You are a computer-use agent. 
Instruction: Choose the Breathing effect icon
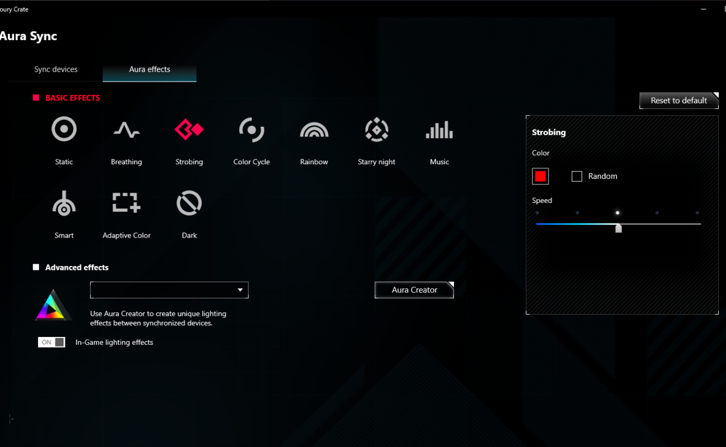(x=126, y=130)
